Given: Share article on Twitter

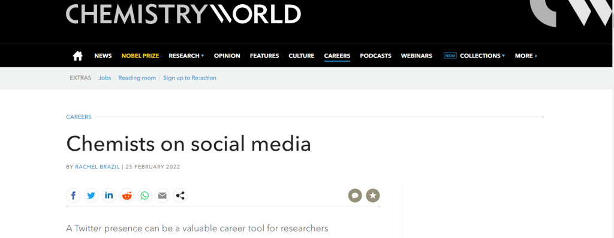Looking at the screenshot, I should pos(91,196).
